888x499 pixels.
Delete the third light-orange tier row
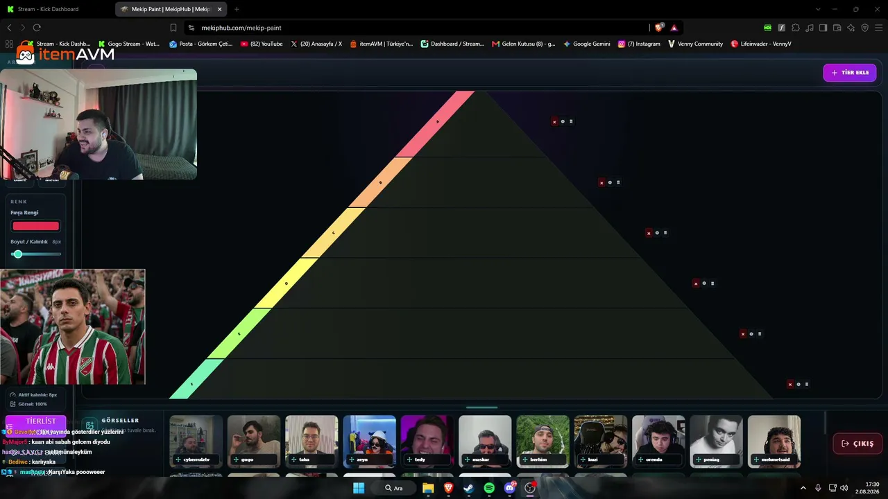[x=649, y=234]
